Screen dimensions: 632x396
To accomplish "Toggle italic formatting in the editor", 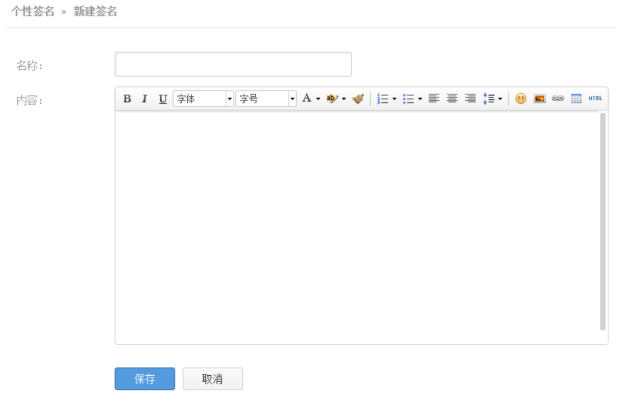I will tap(144, 99).
